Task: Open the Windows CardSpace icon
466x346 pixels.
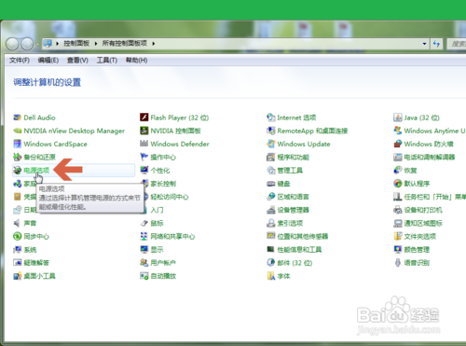Action: (x=18, y=144)
